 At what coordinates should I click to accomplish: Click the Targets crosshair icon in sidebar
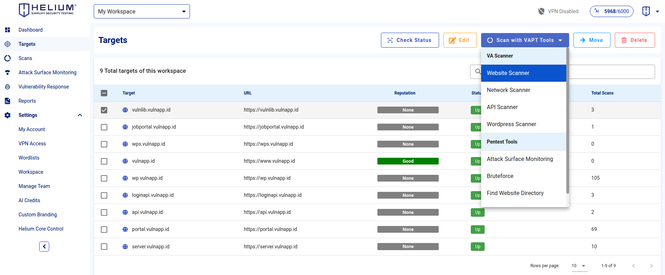(x=7, y=44)
